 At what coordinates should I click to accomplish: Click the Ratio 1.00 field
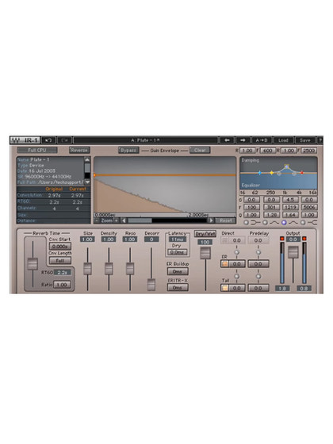pos(62,285)
